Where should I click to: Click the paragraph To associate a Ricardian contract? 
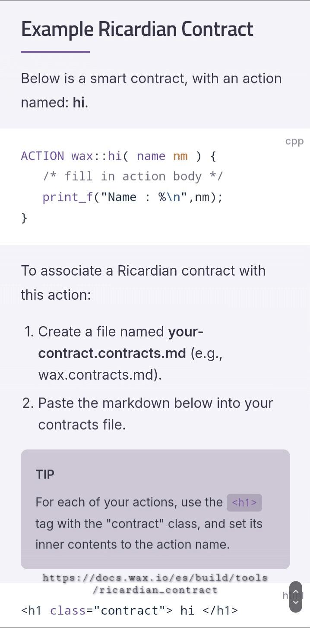(143, 283)
